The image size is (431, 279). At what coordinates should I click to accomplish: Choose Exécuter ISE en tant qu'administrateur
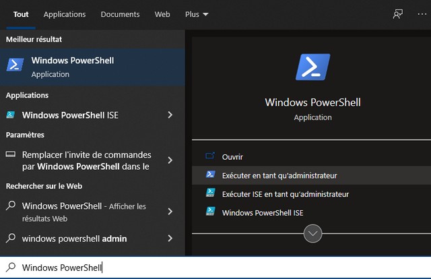311,194
